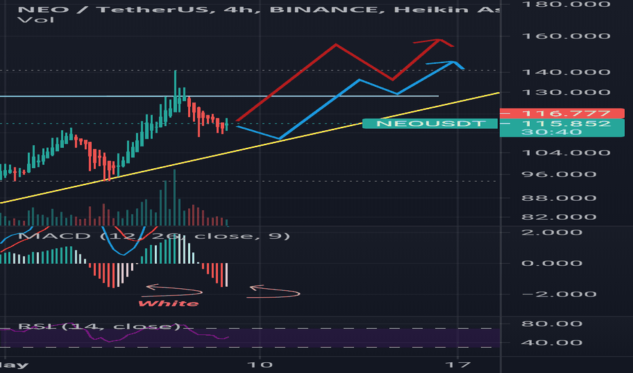This screenshot has width=633, height=373.
Task: Click the RSI 80.00 scale label
Action: 551,323
